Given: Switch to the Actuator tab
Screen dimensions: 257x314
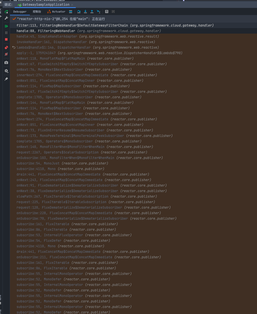Looking at the screenshot, I should click(56, 12).
